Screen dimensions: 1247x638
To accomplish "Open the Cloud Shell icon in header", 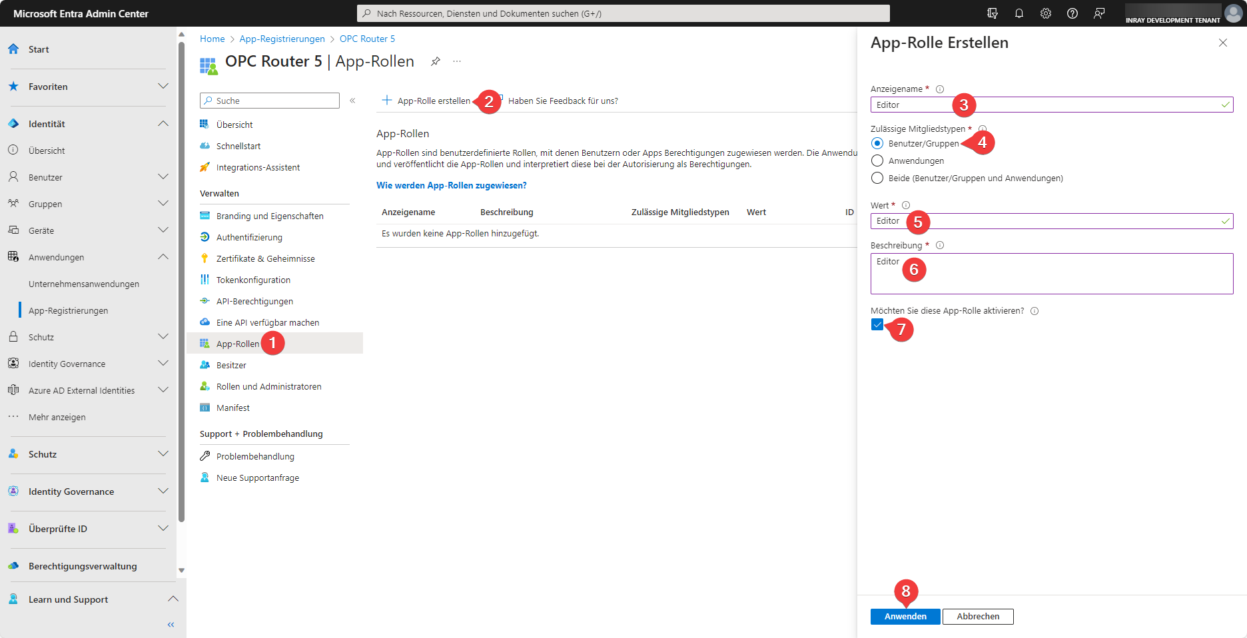I will point(992,13).
